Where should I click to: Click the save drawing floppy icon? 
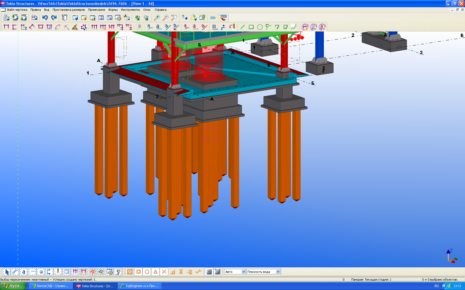[34, 18]
